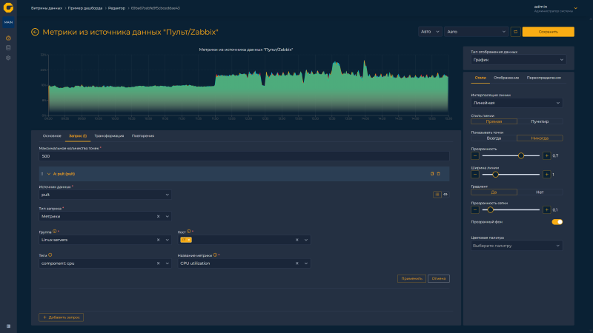This screenshot has width=593, height=333.
Task: Decrease Прозрачность сетки with the minus button
Action: click(x=475, y=210)
